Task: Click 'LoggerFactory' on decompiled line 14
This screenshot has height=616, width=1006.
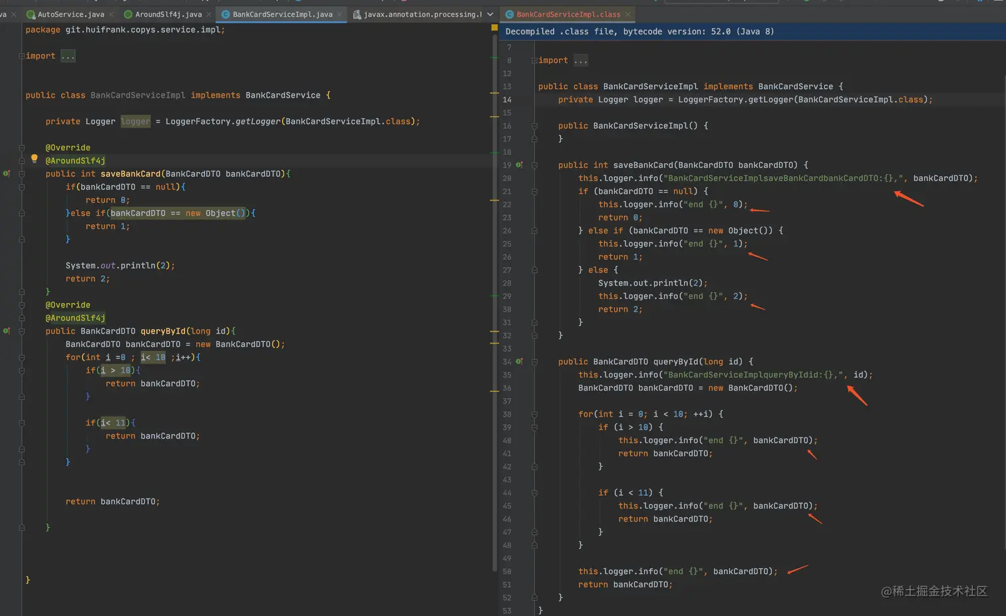Action: [x=711, y=100]
